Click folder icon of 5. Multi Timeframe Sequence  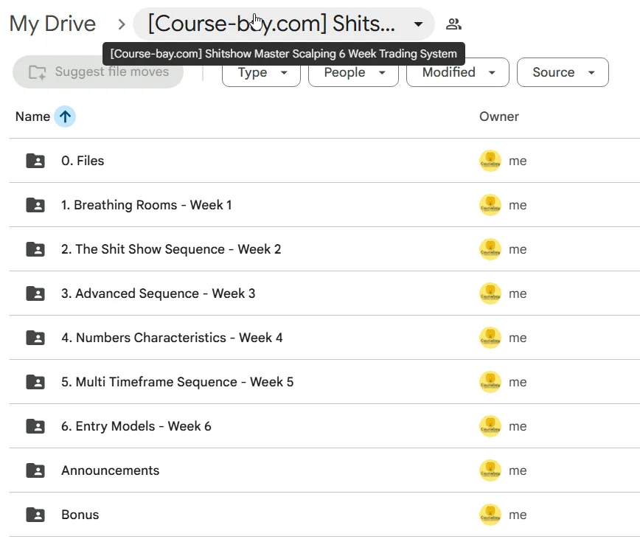click(x=35, y=382)
